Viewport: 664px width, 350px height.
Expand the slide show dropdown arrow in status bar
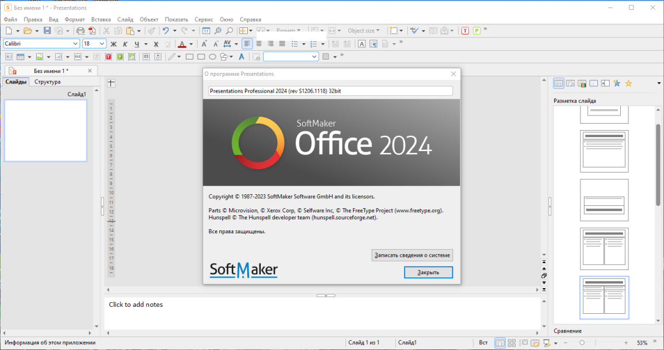click(556, 343)
